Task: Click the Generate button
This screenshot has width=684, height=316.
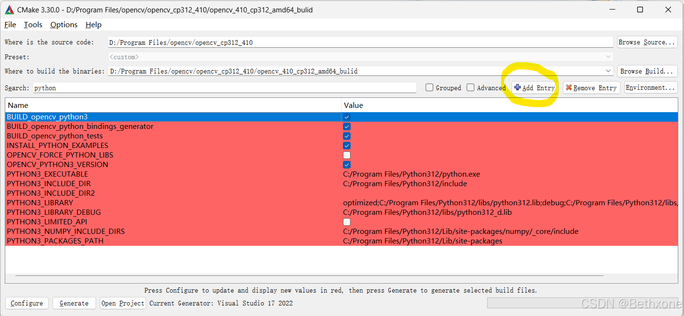Action: click(x=74, y=303)
